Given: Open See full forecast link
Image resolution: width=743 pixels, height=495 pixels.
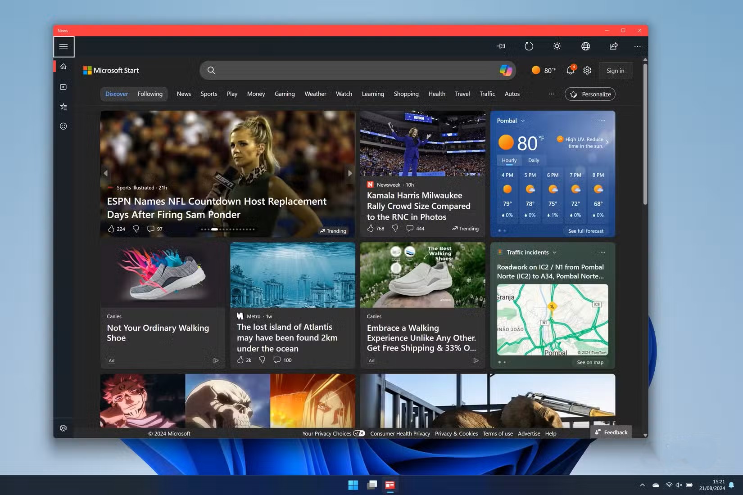Looking at the screenshot, I should (x=585, y=230).
